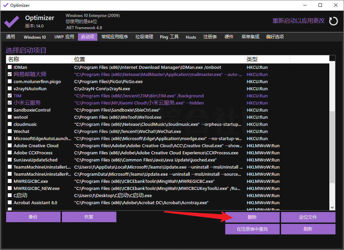344x250 pixels.
Task: Click the 定位文件 button
Action: pos(308,217)
